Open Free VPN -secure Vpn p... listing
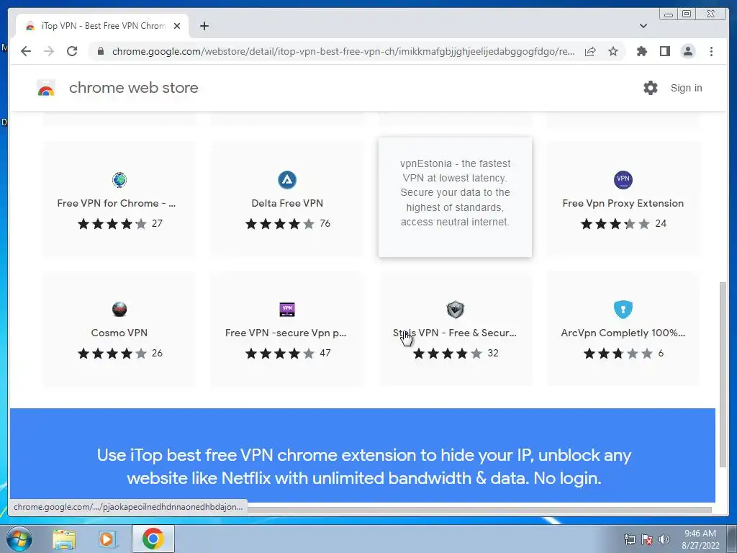The image size is (737, 553). tap(287, 328)
